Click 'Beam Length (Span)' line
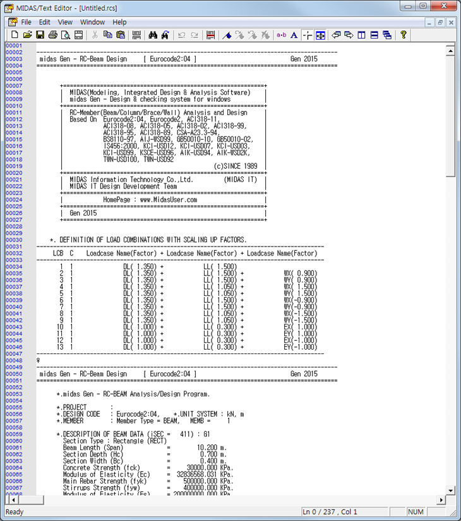The width and height of the screenshot is (461, 521). point(145,448)
